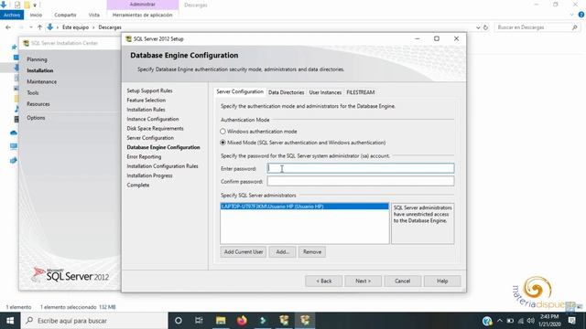
Task: Click network icon in system tray
Action: (521, 321)
